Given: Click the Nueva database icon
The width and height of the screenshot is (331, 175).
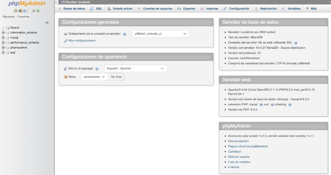Looking at the screenshot, I should click(8, 28).
